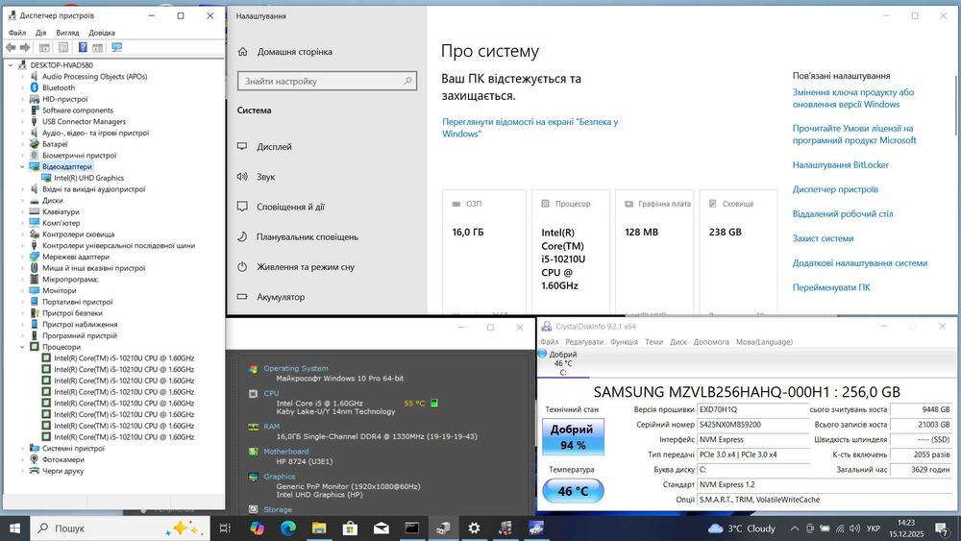The width and height of the screenshot is (961, 541).
Task: Select the Bluetooth device category
Action: pyautogui.click(x=59, y=87)
